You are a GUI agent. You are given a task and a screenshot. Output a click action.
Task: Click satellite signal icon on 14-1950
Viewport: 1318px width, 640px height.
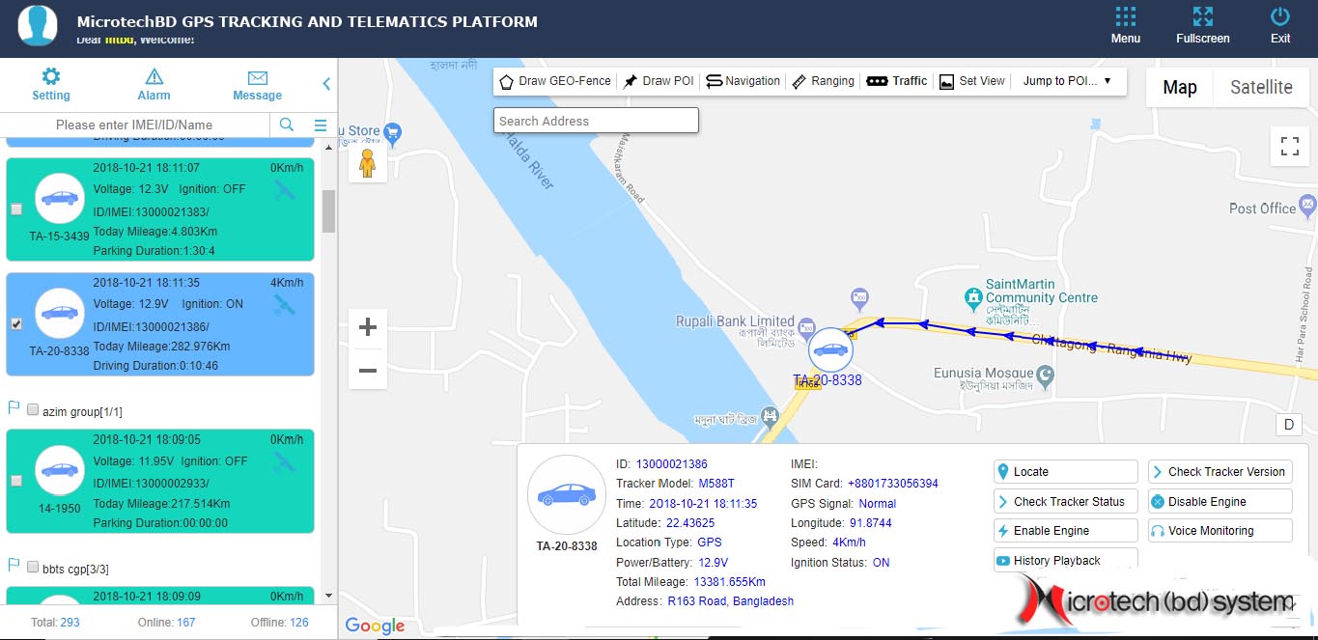click(284, 463)
